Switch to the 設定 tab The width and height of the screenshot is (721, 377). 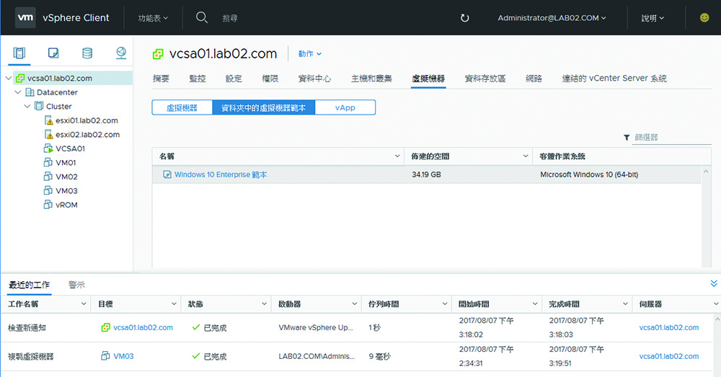pyautogui.click(x=234, y=79)
